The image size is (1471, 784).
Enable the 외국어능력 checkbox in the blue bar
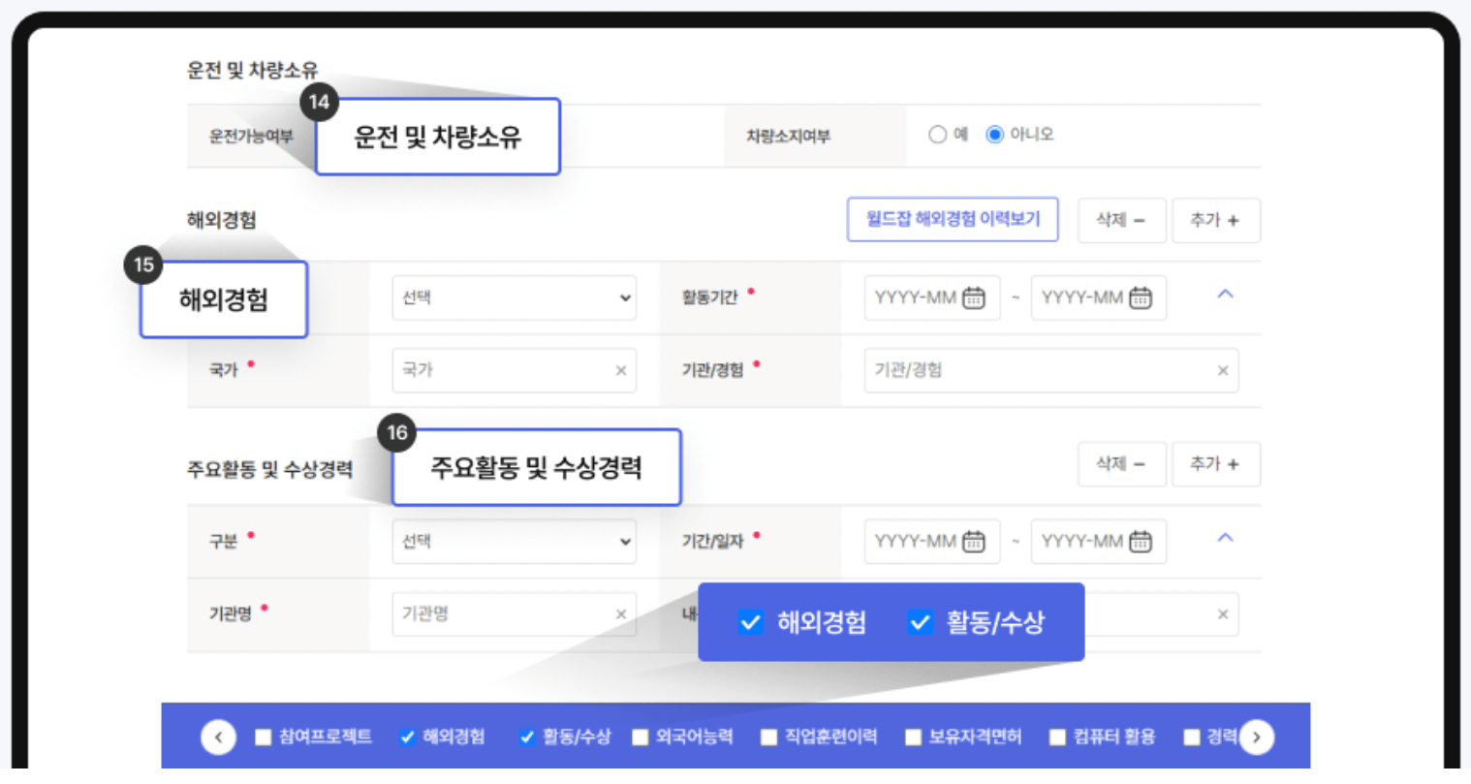click(x=640, y=737)
